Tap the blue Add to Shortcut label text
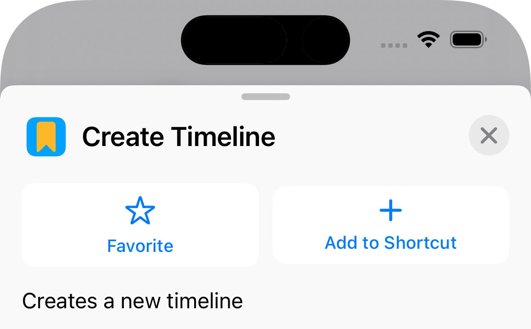The height and width of the screenshot is (329, 531). pos(390,242)
